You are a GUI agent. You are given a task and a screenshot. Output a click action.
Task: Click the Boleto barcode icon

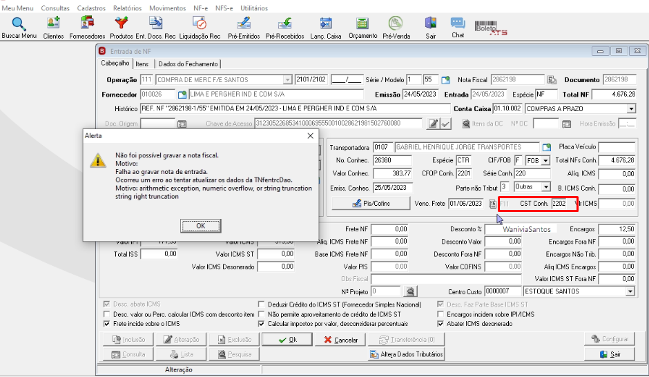coord(491,28)
